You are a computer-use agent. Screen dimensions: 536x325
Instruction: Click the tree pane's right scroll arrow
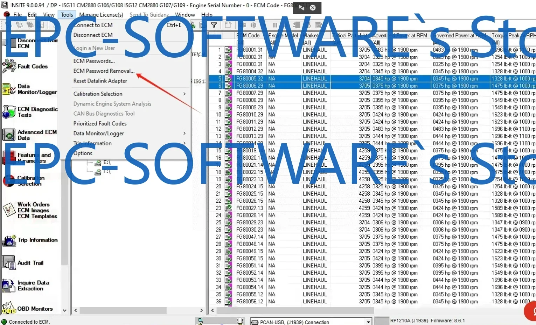coord(201,310)
